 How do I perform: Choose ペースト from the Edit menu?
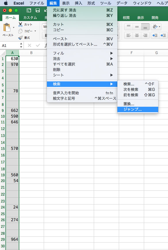pyautogui.click(x=82, y=39)
